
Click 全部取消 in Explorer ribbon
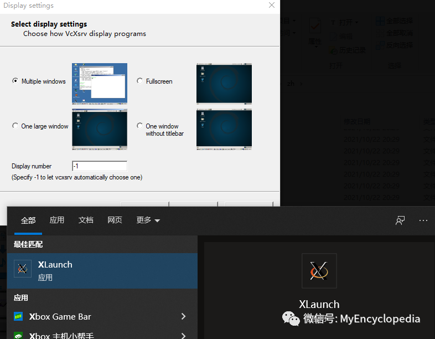tap(394, 33)
